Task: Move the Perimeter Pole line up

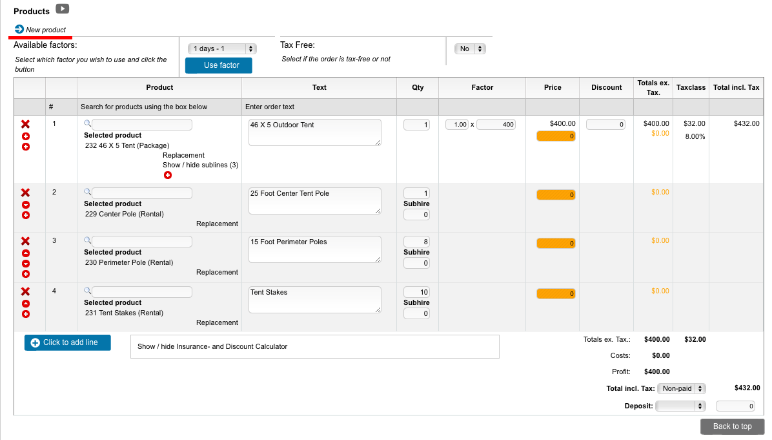Action: click(x=26, y=253)
